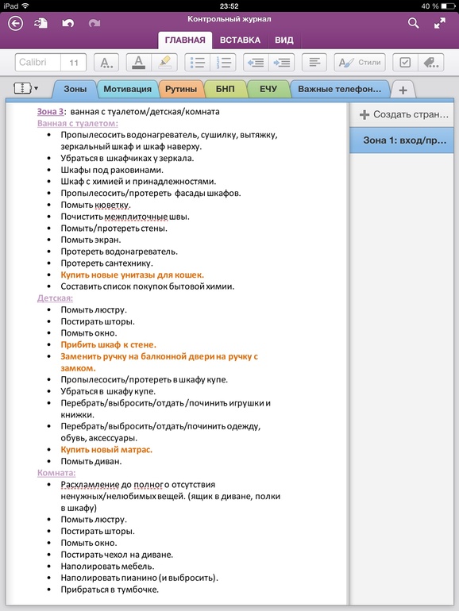Enter full screen mode

point(440,23)
